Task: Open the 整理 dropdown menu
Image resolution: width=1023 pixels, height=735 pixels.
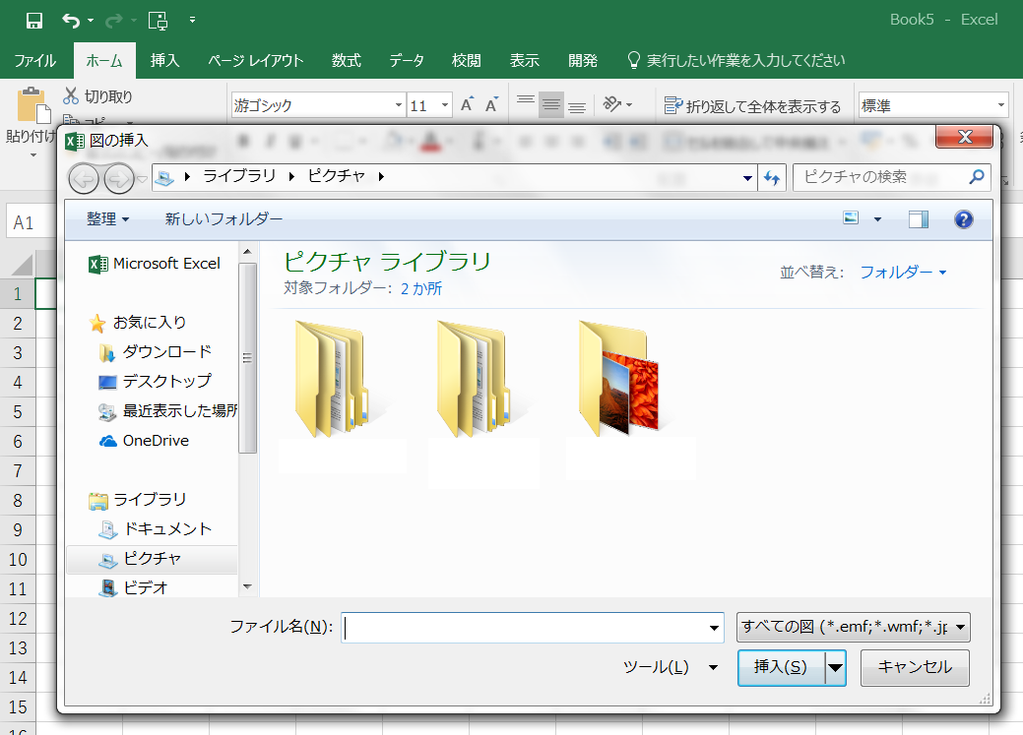Action: (107, 219)
